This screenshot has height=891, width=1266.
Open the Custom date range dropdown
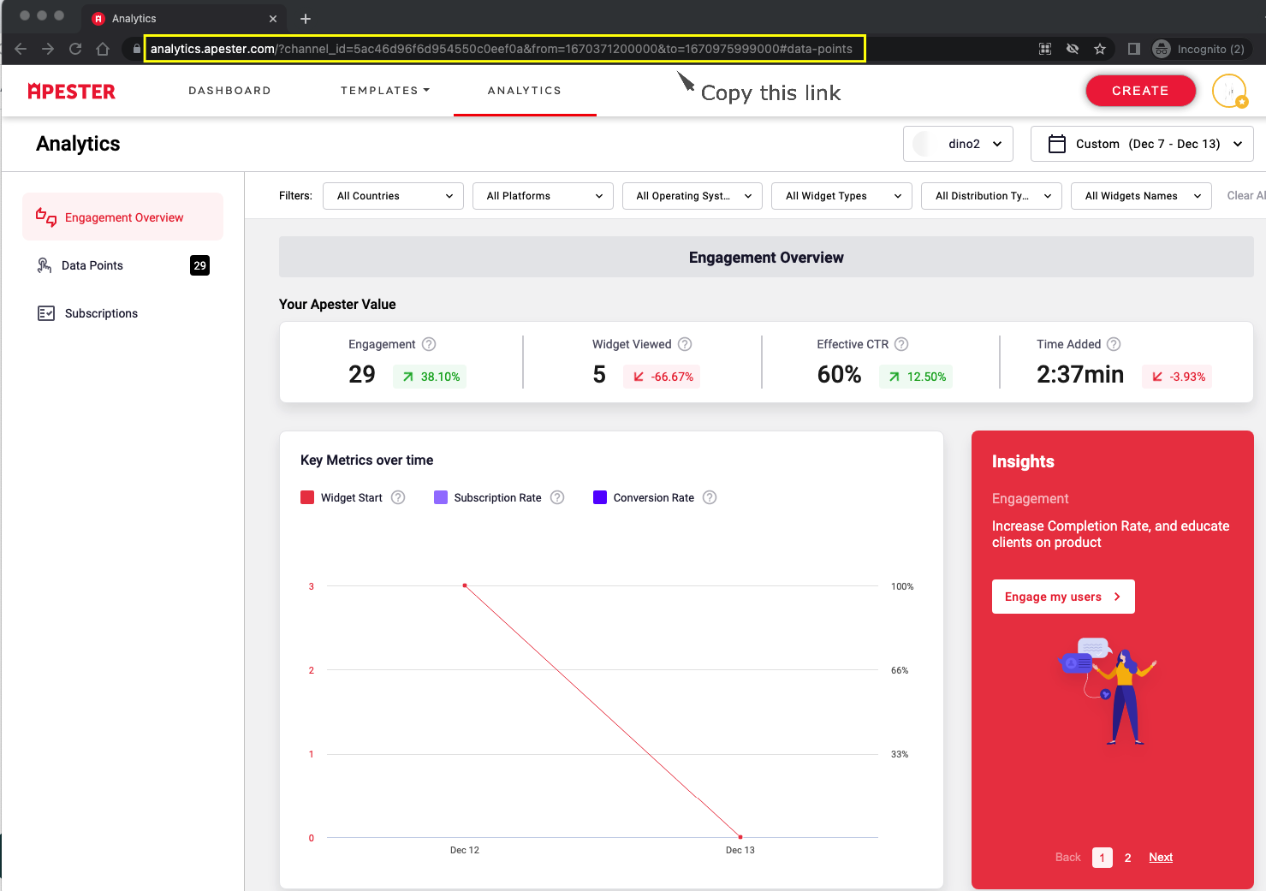point(1142,144)
